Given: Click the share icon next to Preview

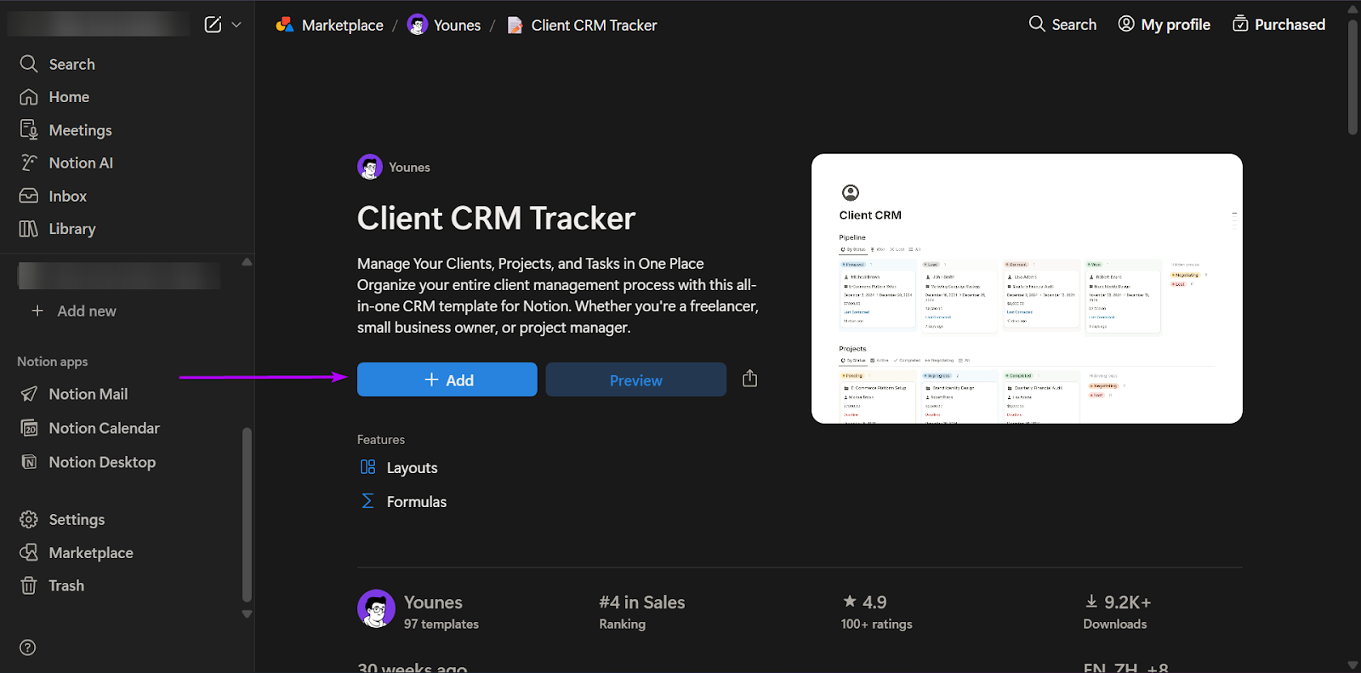Looking at the screenshot, I should pyautogui.click(x=749, y=379).
